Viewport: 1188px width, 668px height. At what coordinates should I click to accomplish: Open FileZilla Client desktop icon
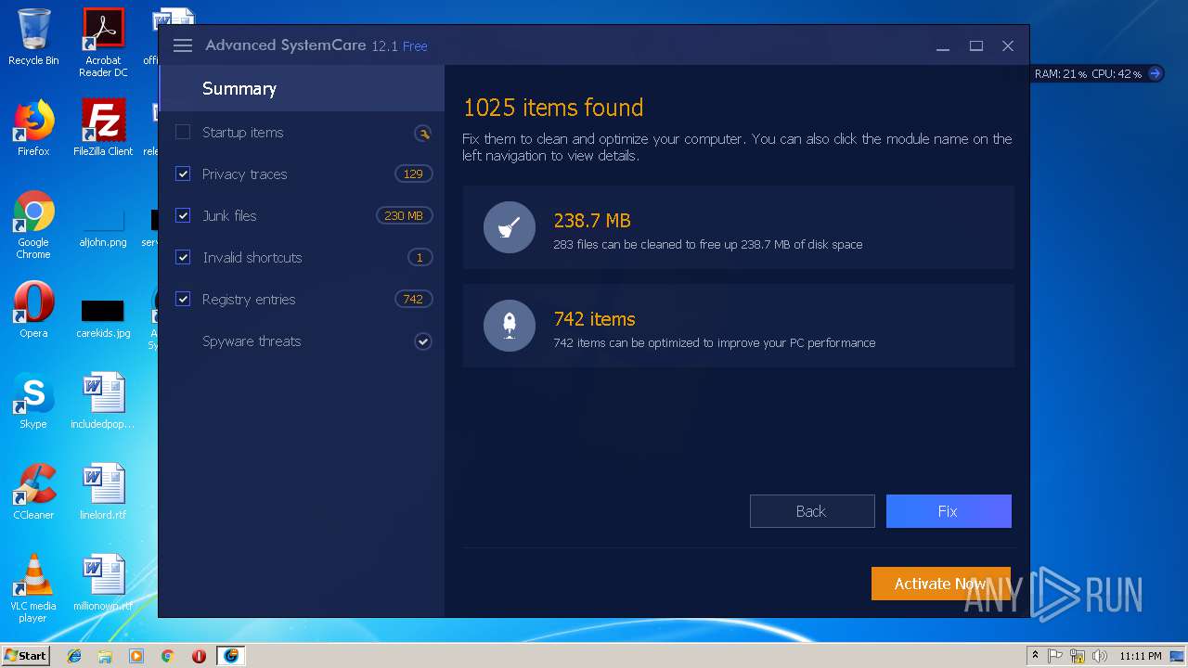(x=103, y=128)
